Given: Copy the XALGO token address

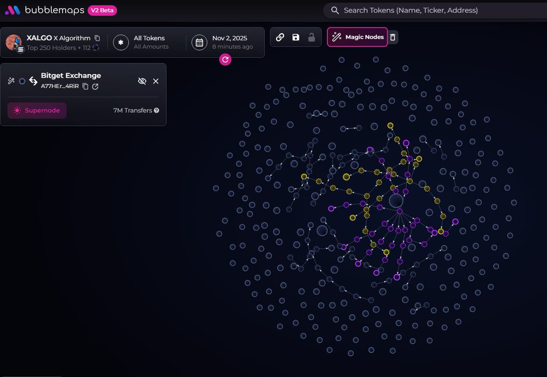Looking at the screenshot, I should [97, 38].
